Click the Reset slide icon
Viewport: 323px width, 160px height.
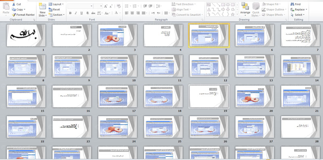(x=50, y=9)
